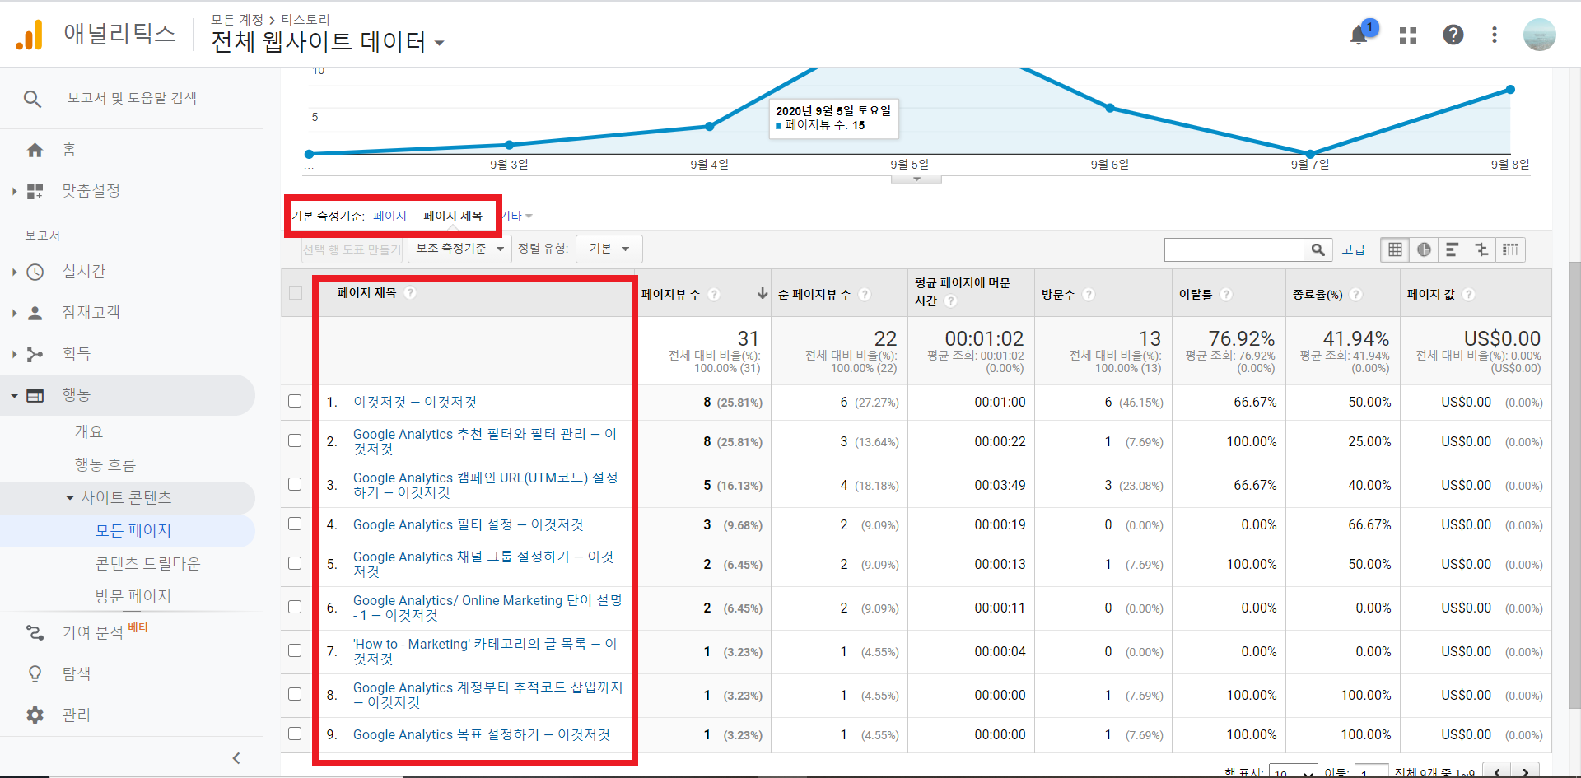
Task: Open the help question mark icon
Action: coord(1453,35)
